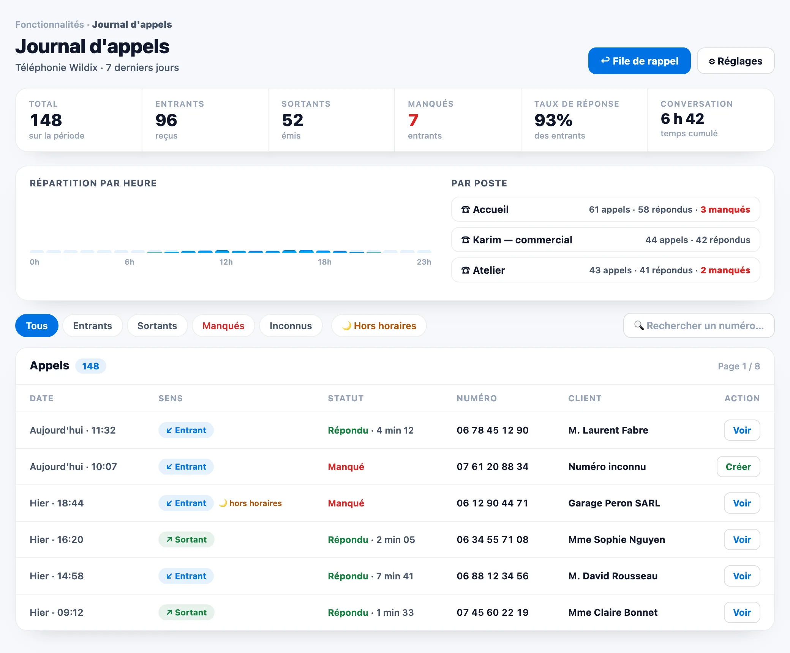Select the TOTAL 148 stat card
This screenshot has height=653, width=790.
point(79,120)
